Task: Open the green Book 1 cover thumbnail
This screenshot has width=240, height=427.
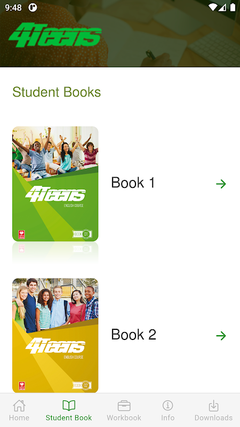Action: (55, 184)
